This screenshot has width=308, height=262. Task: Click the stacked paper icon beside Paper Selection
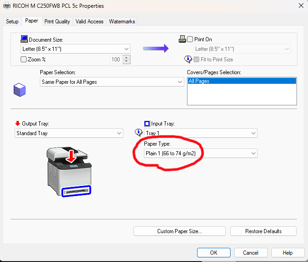tap(20, 90)
